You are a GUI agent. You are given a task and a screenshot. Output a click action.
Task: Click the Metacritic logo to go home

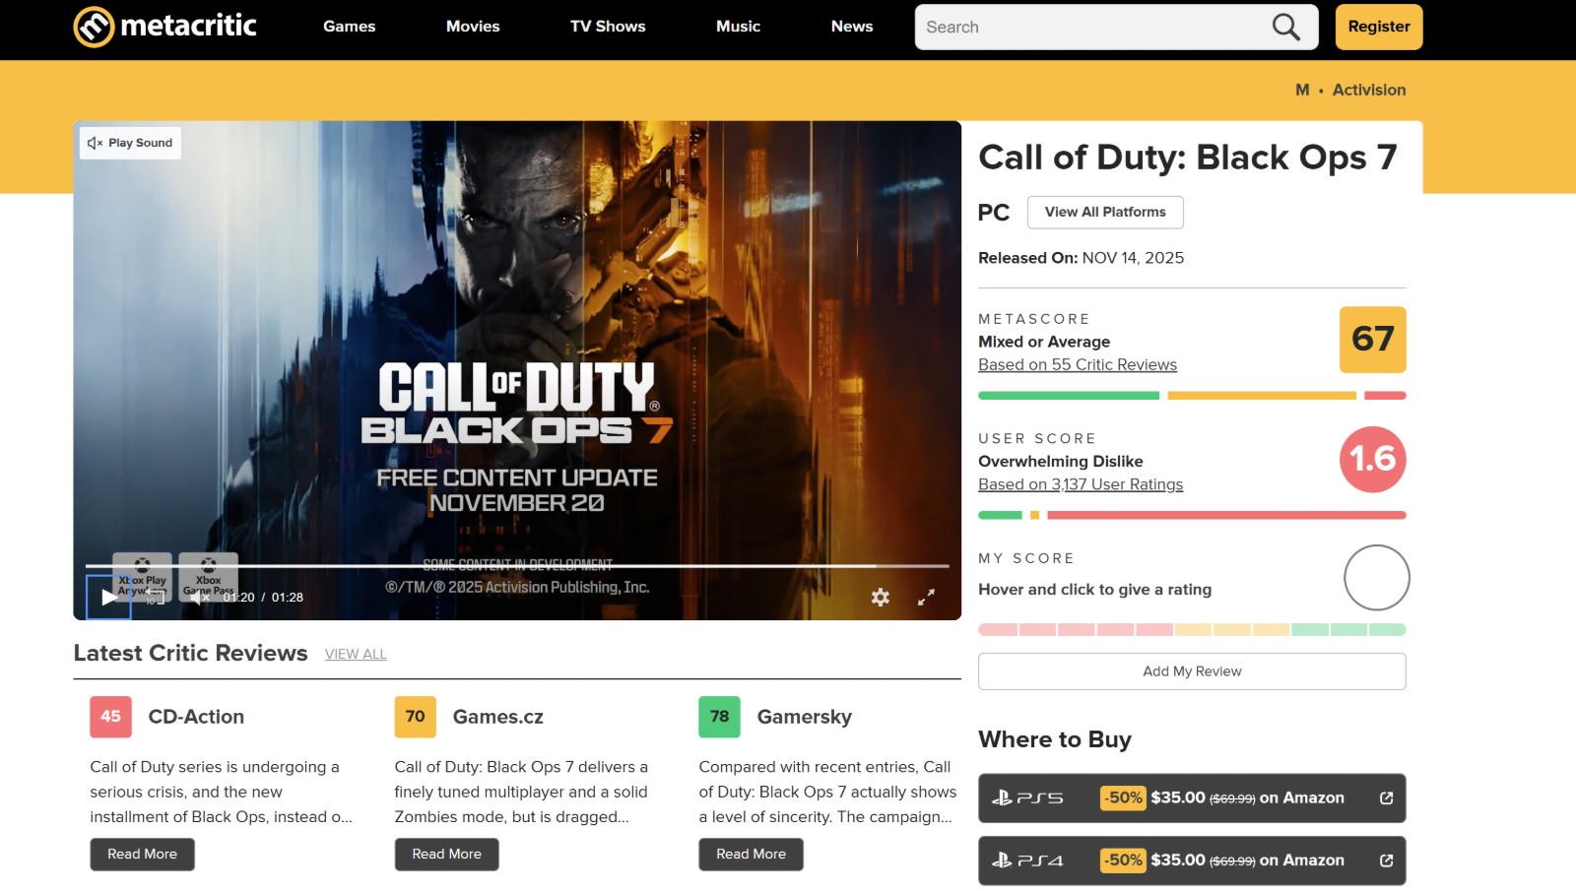[164, 27]
